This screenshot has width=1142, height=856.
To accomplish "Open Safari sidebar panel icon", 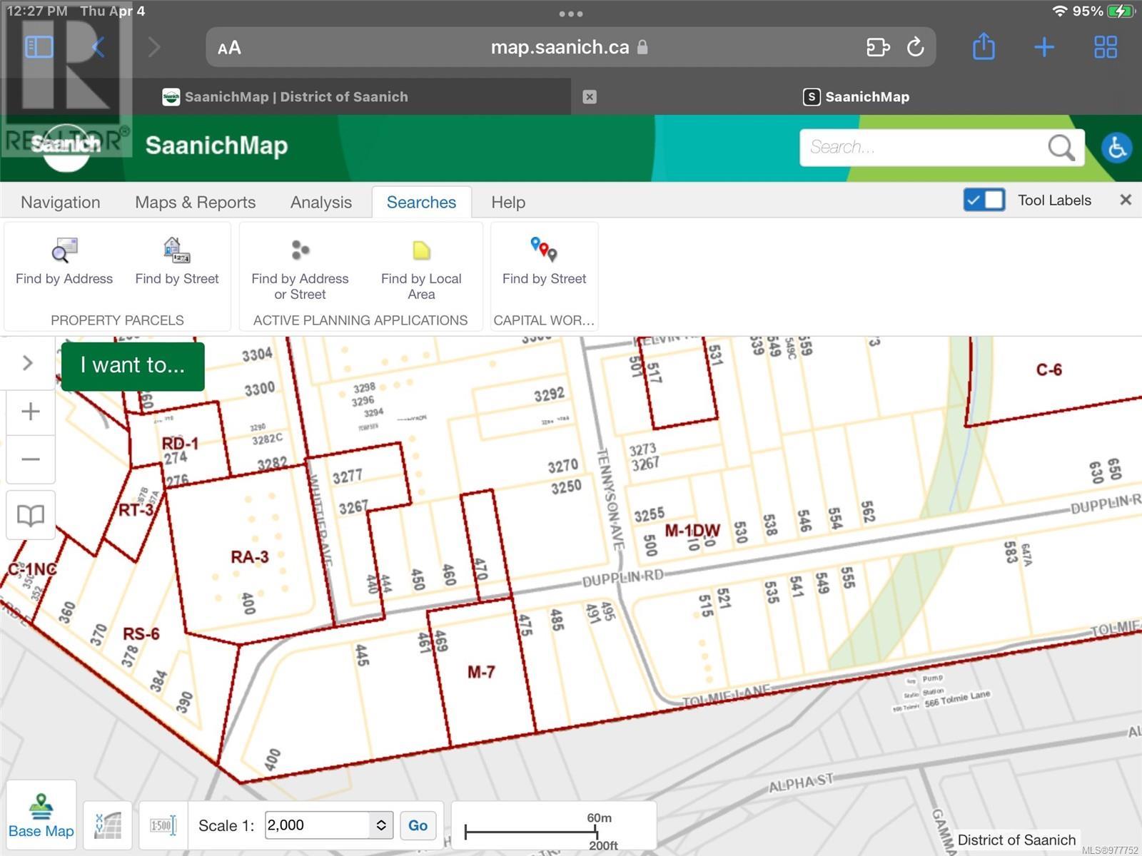I will tap(39, 48).
